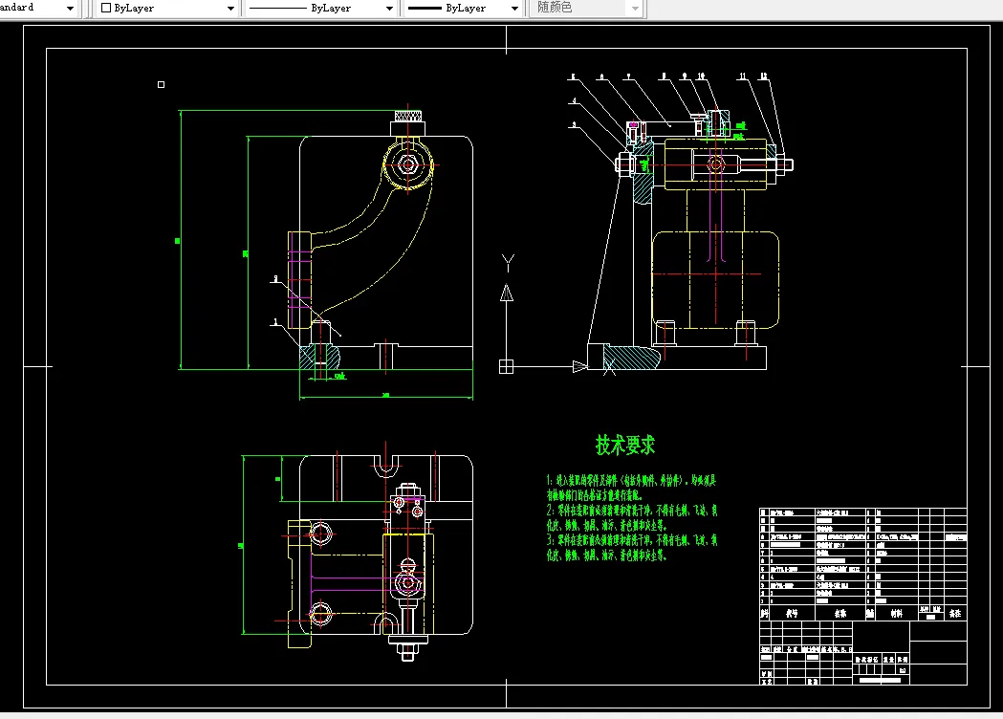The width and height of the screenshot is (1003, 719).
Task: Select the 材料 header cell in title block
Action: [x=897, y=613]
